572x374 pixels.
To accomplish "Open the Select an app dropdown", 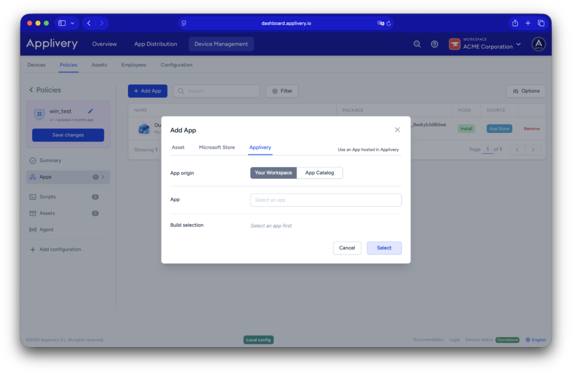I will pos(326,200).
